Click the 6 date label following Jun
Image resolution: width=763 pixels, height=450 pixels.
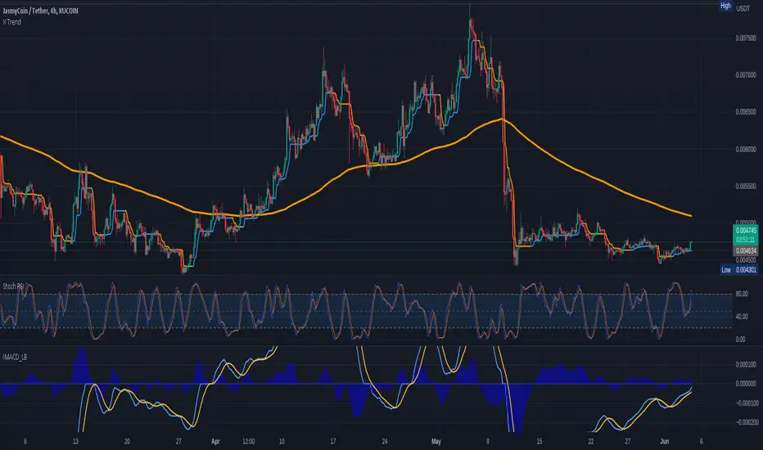(x=702, y=442)
